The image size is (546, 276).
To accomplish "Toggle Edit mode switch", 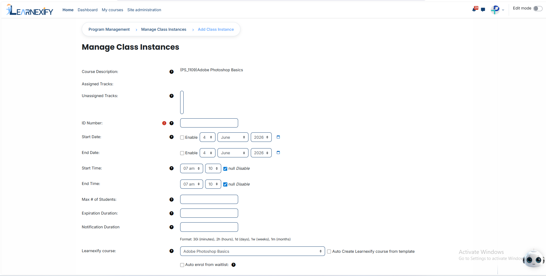I will [538, 9].
